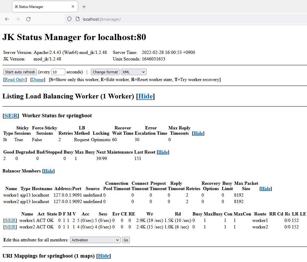Open the XML format dropdown
The image size is (307, 262).
point(133,72)
